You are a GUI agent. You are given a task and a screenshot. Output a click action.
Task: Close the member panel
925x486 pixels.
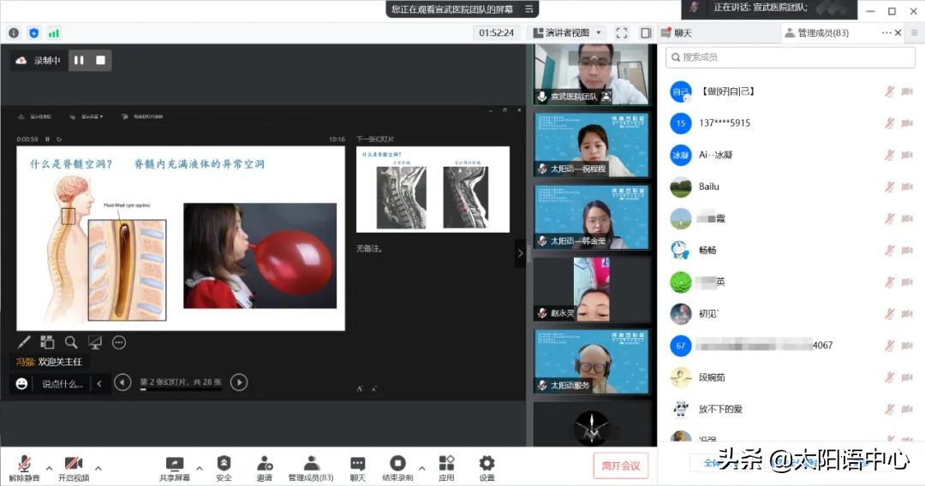click(x=898, y=33)
